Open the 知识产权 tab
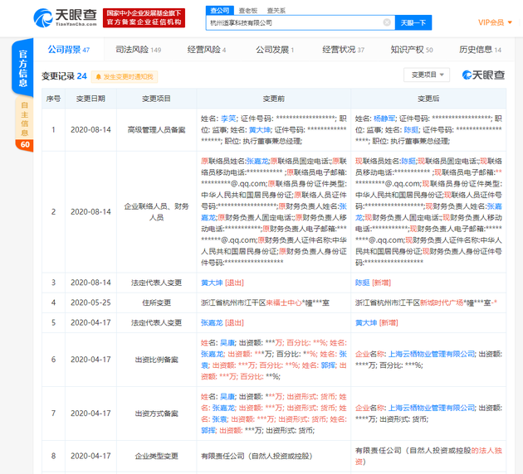The width and height of the screenshot is (523, 474). (x=411, y=50)
